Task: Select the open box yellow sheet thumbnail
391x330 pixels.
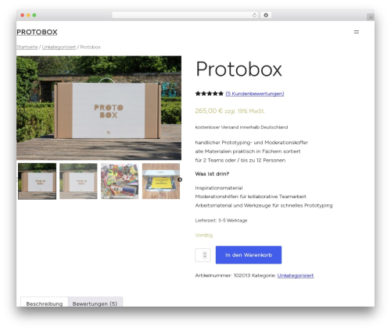Action: (161, 181)
